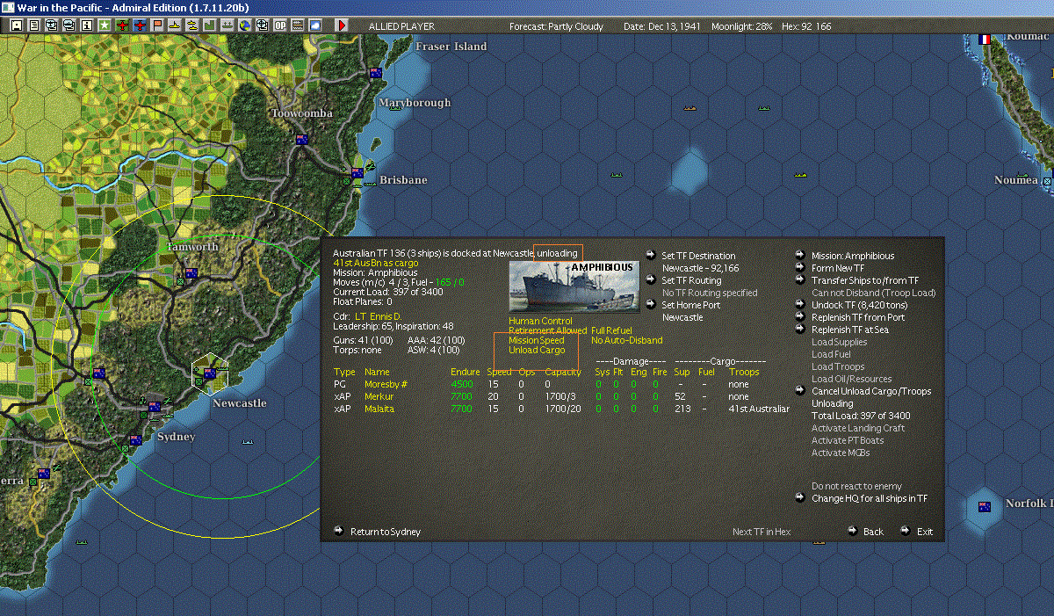Select the Norfolk Island base flag
The width and height of the screenshot is (1054, 616).
pyautogui.click(x=985, y=506)
